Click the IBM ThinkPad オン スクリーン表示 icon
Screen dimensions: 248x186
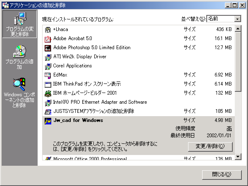point(48,84)
